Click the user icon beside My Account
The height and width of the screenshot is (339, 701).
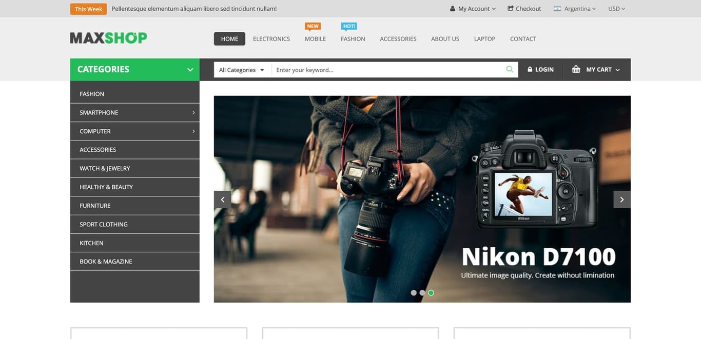tap(452, 8)
